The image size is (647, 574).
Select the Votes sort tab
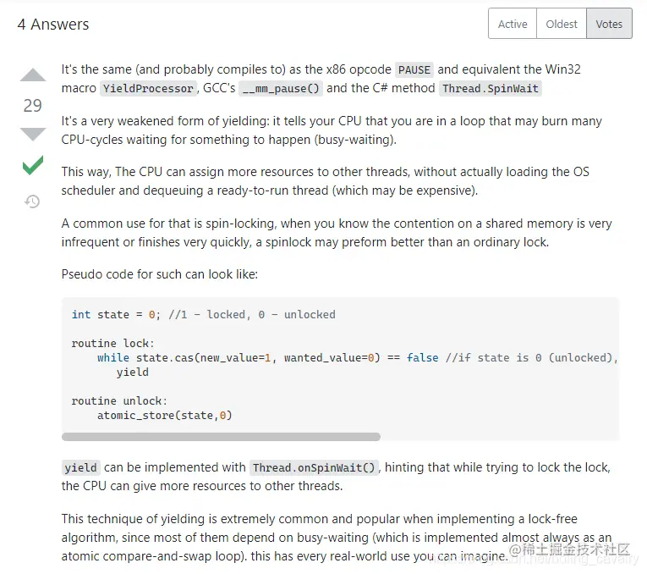[609, 24]
